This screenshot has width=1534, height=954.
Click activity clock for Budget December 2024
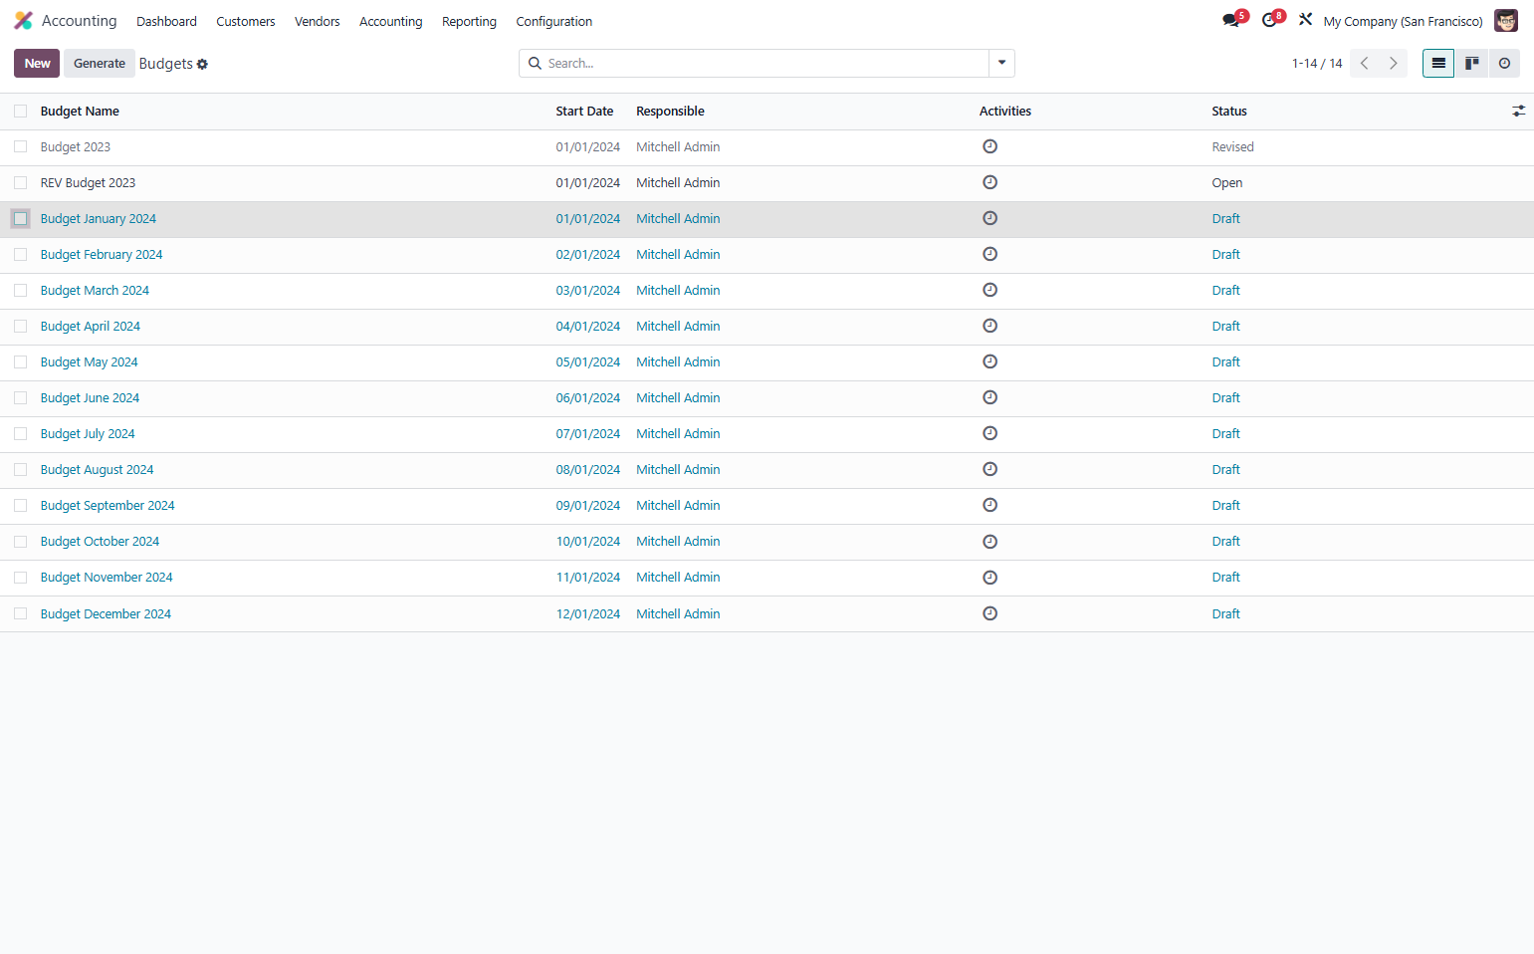click(989, 613)
